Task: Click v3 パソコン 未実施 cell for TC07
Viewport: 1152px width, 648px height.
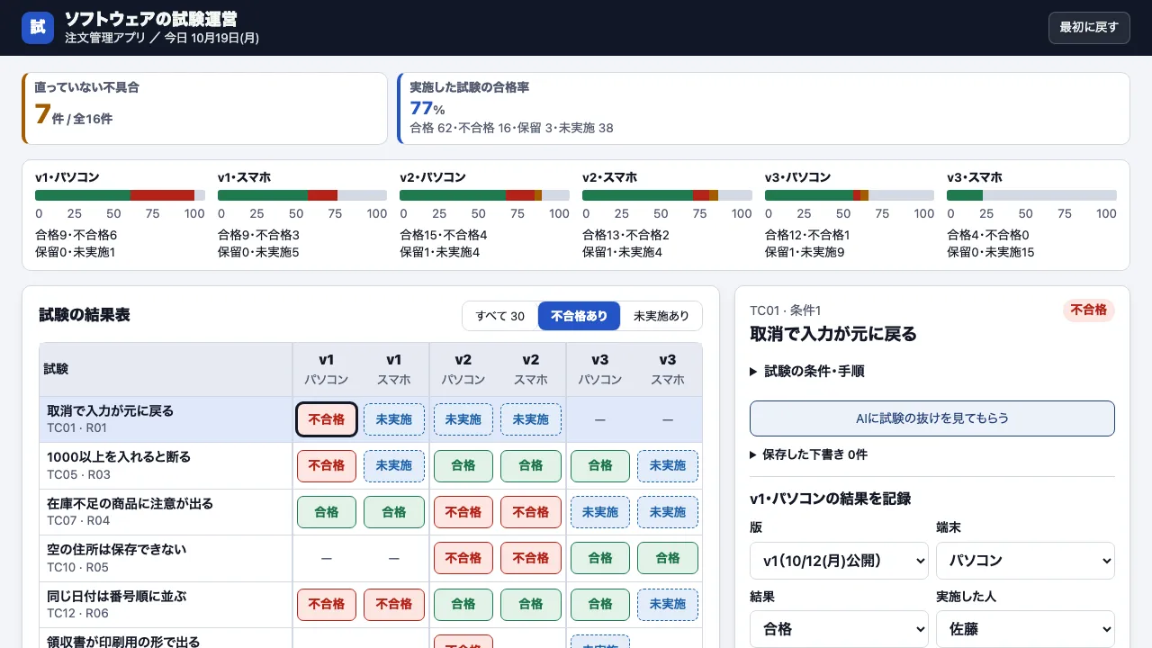Action: click(x=600, y=512)
